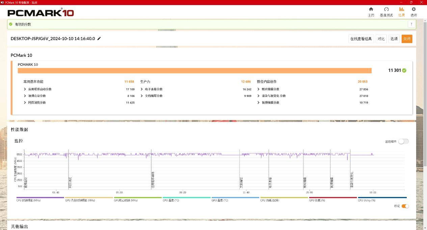Expand the 电子表格分数 row
Screen dimensions: 427x230
142,89
